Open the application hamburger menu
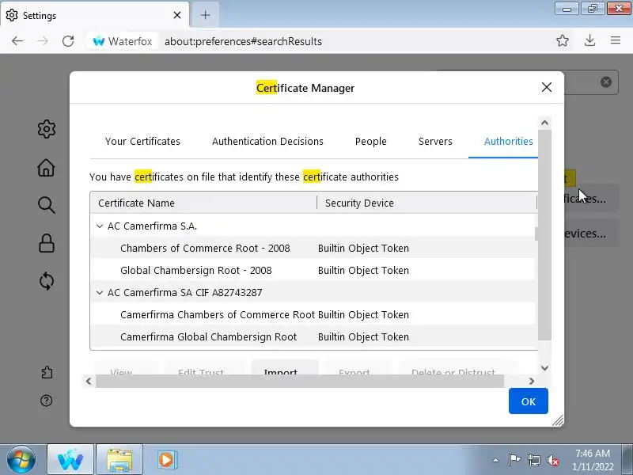Viewport: 633px width, 475px height. pos(616,40)
